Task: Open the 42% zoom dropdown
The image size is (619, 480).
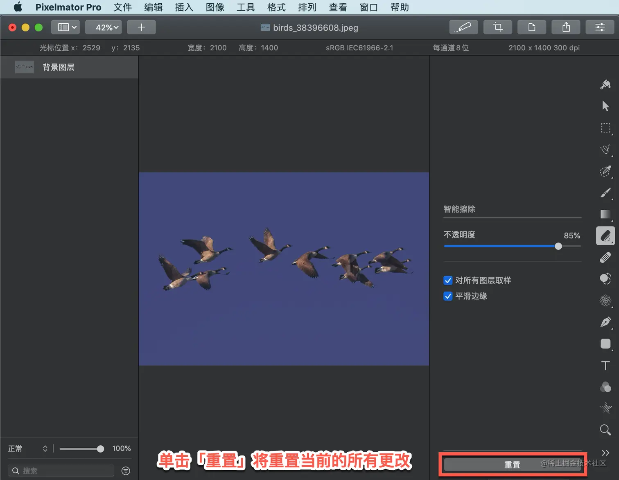Action: click(x=104, y=27)
